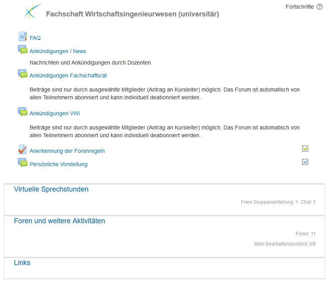Screen dimensions: 331x285
Task: Open the Ankündigungen Fachschaftsrat forum link
Action: [x=68, y=75]
